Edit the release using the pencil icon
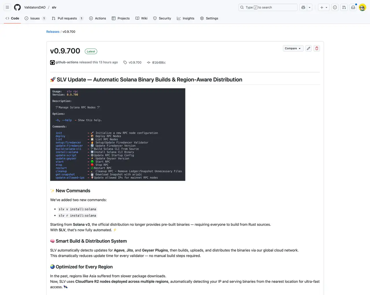The image size is (370, 295). [308, 48]
